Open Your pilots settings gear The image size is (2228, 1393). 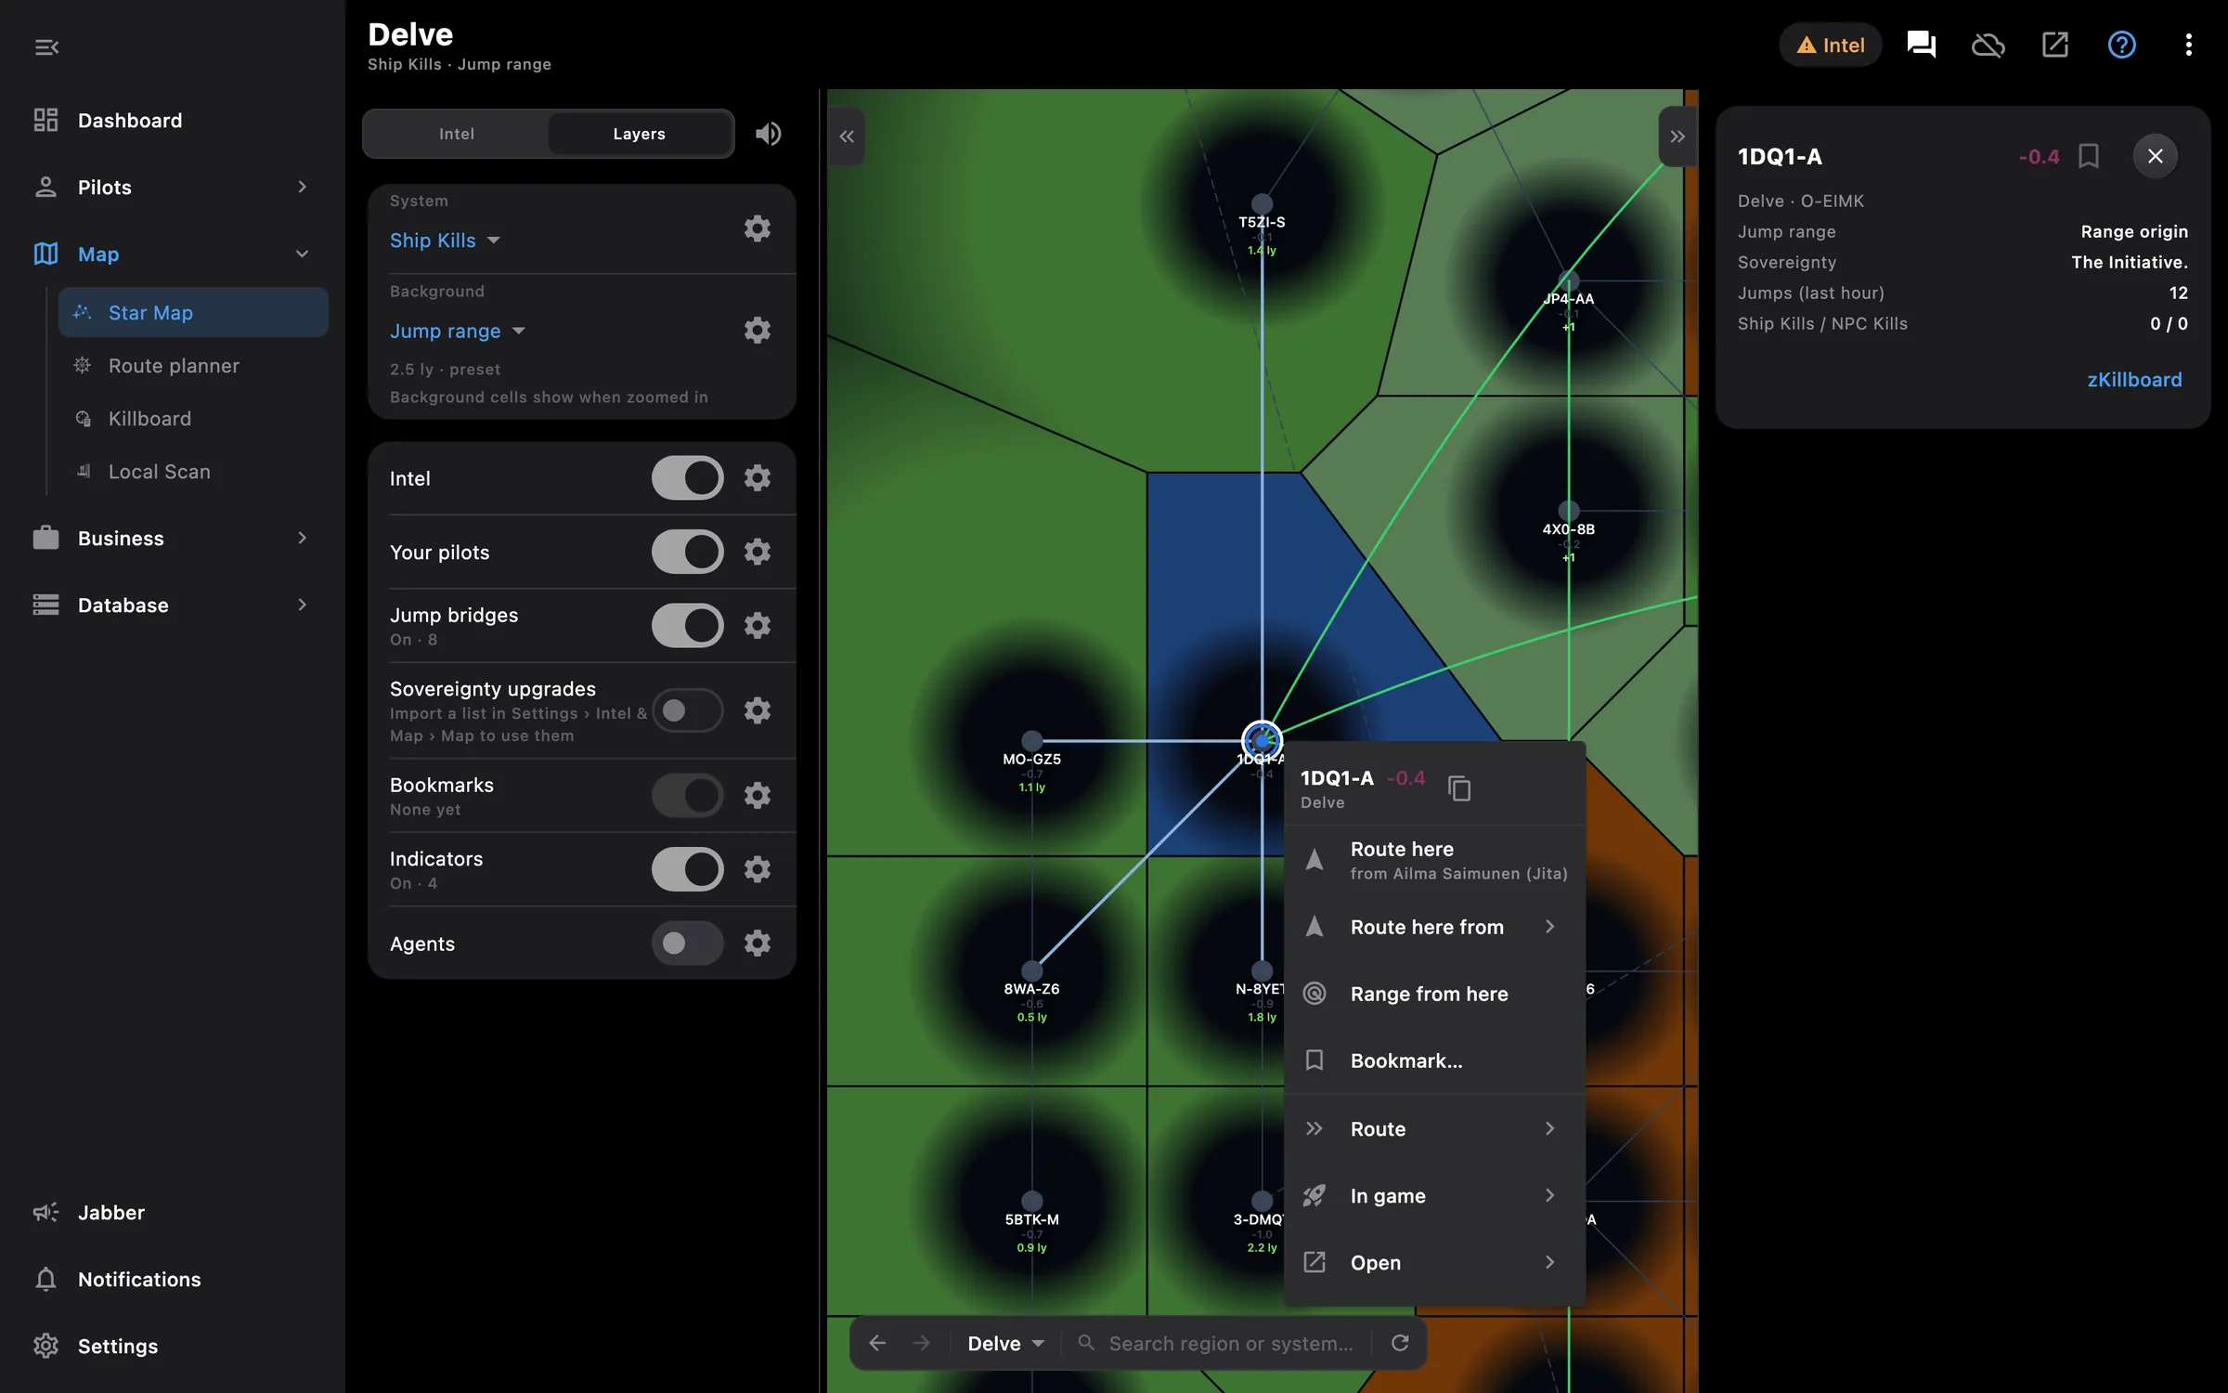(758, 552)
